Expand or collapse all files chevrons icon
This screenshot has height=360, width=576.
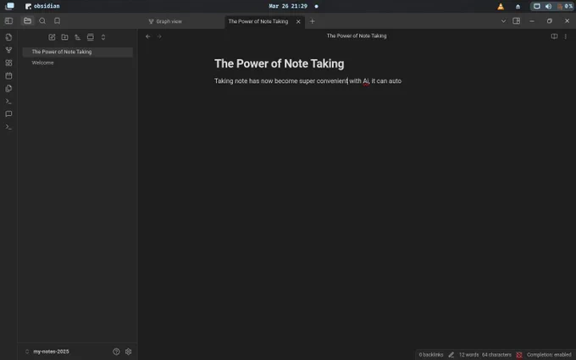pyautogui.click(x=103, y=37)
